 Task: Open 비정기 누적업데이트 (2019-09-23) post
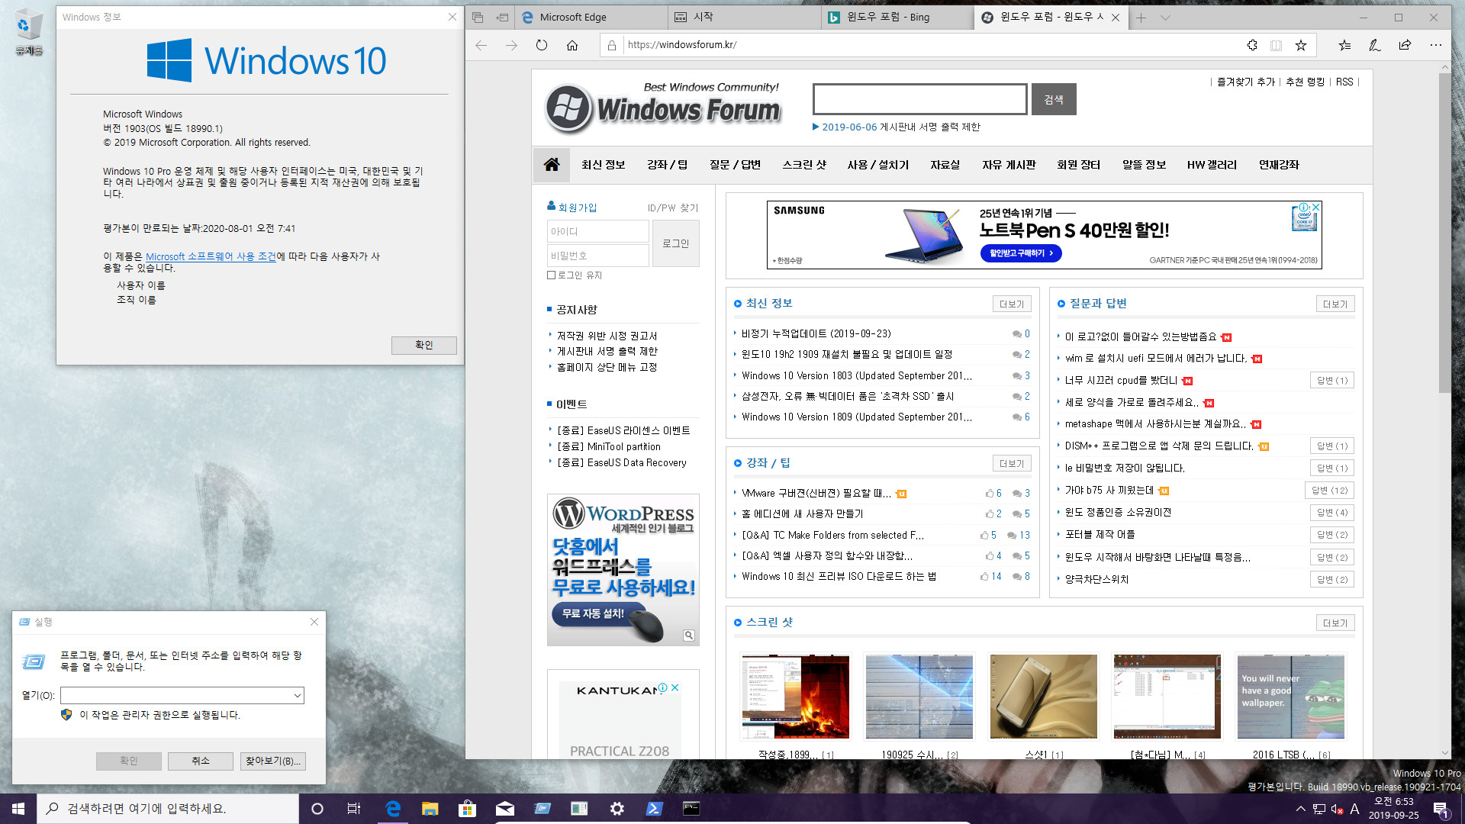click(x=816, y=333)
